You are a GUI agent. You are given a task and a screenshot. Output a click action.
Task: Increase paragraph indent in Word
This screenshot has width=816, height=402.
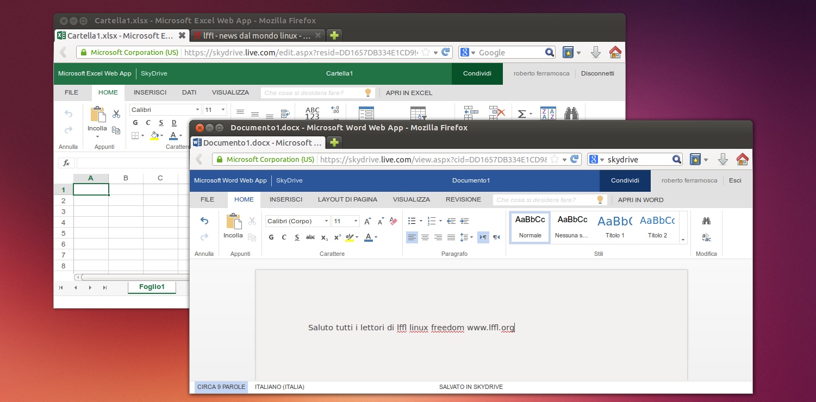coord(464,221)
